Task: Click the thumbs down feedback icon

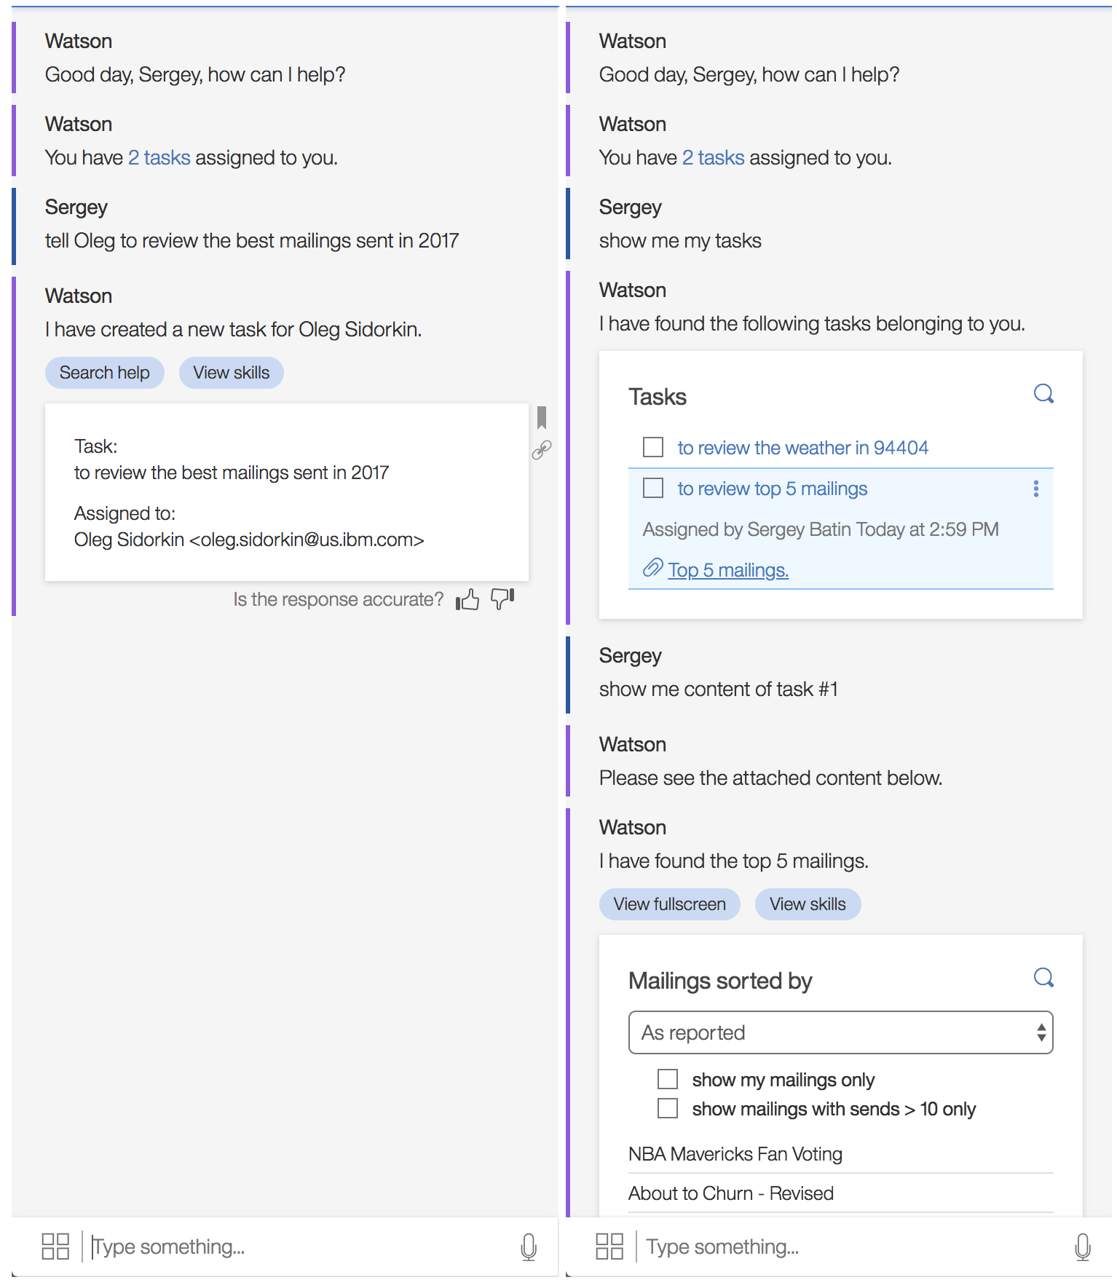Action: [502, 599]
